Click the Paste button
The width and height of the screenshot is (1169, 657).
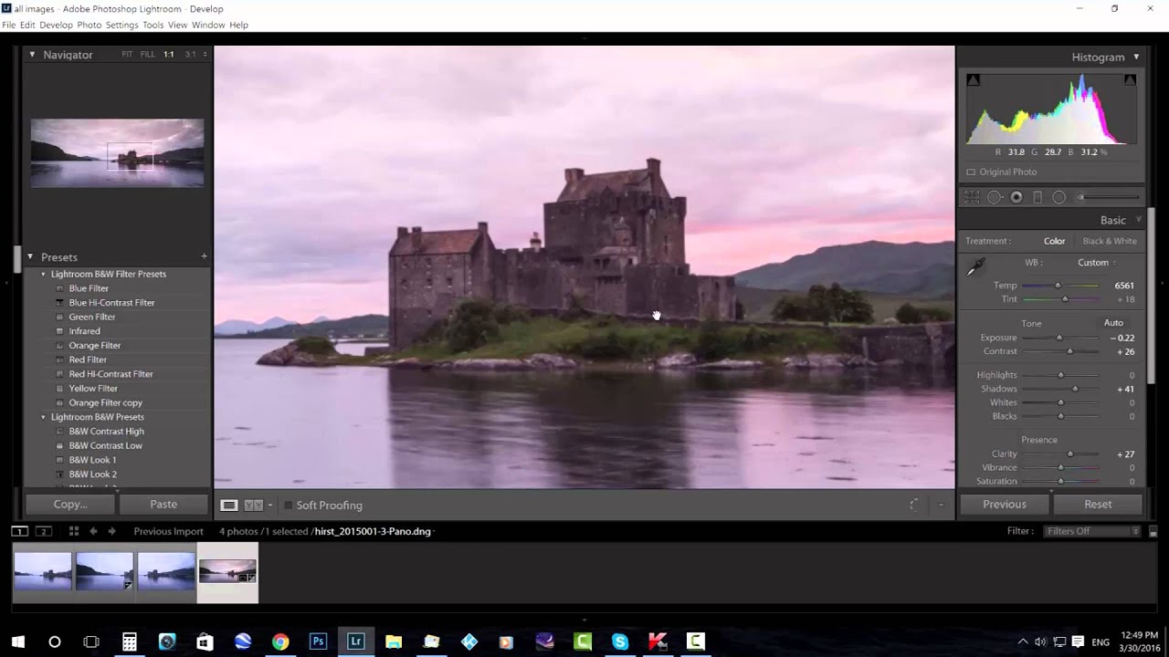coord(163,504)
